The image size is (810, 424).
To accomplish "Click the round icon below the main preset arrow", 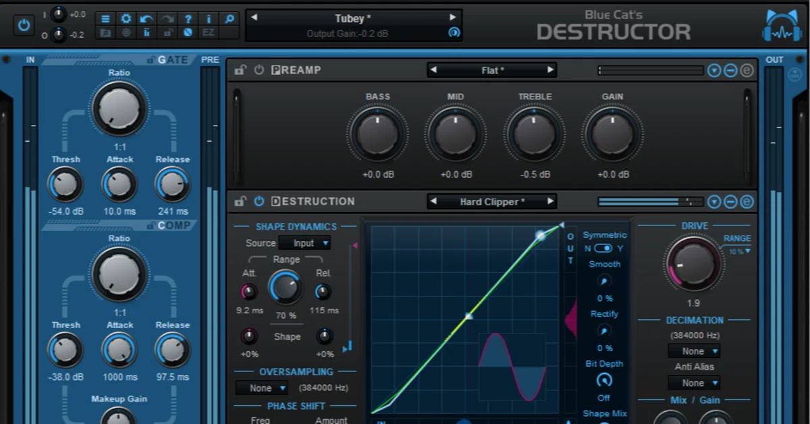I will point(454,32).
